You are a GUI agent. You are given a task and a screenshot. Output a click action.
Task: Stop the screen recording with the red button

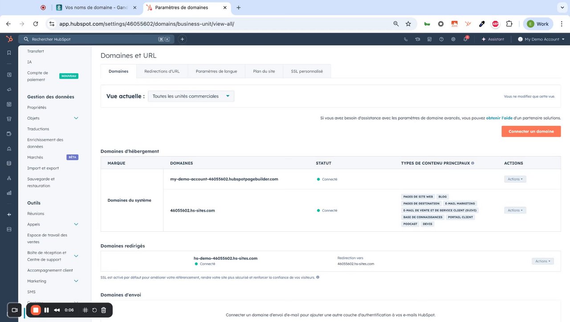36,310
